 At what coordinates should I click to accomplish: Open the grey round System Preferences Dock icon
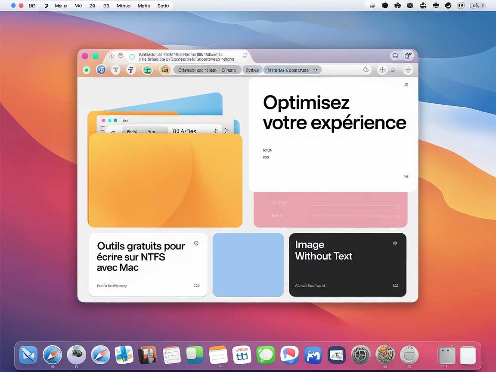(361, 355)
